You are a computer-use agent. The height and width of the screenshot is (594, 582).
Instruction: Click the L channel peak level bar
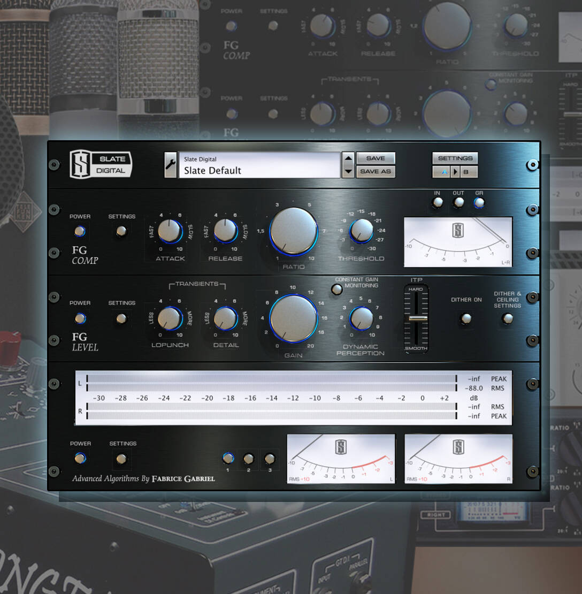(x=272, y=378)
